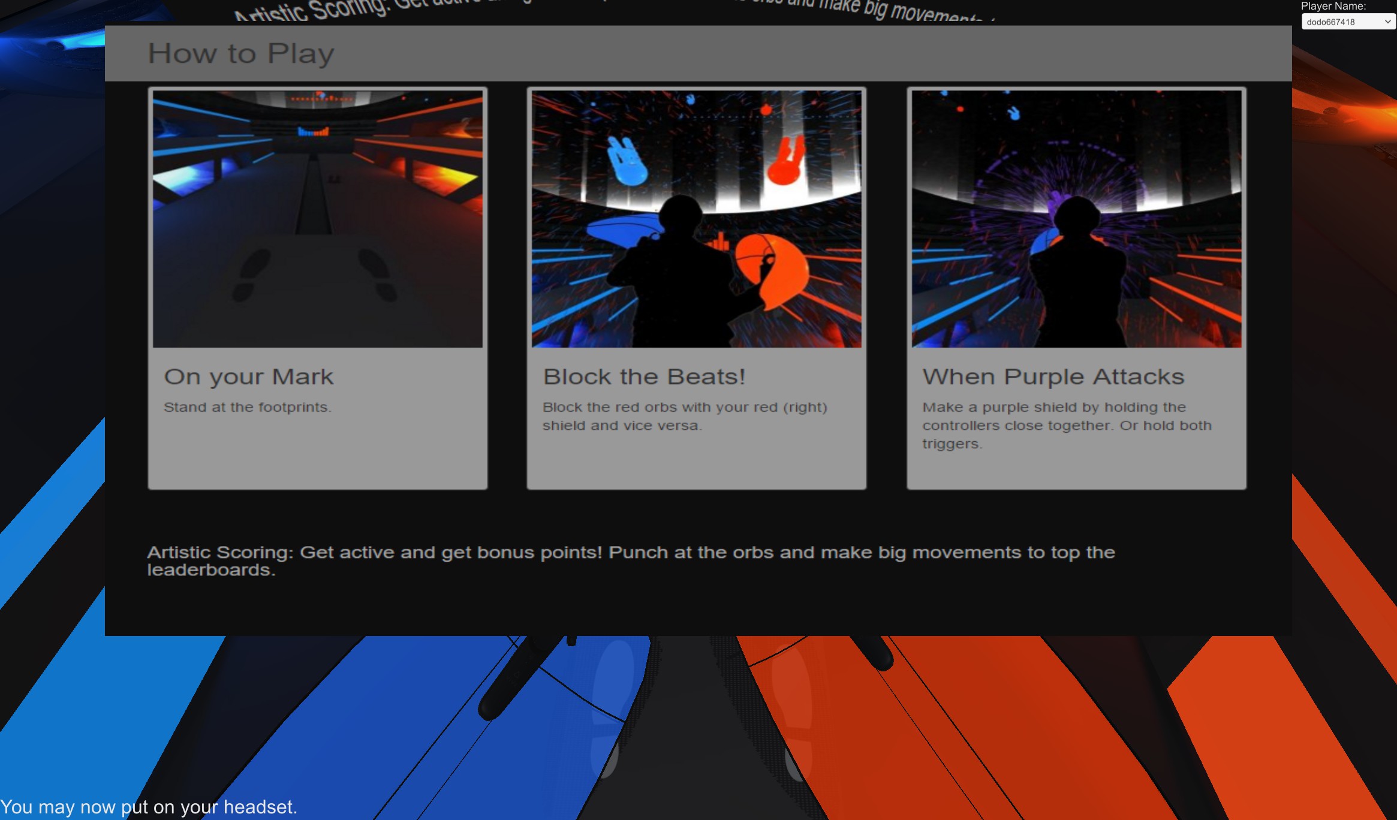Click the dropdown chevron beside dodo667418

(1387, 22)
